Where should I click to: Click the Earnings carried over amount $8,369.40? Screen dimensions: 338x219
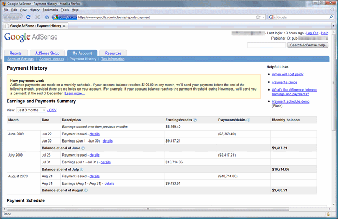point(173,127)
